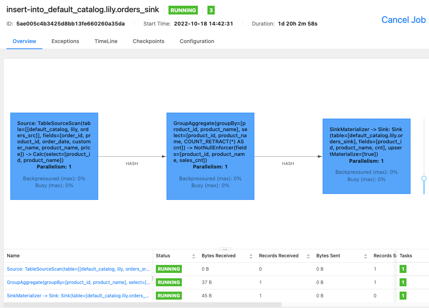Click the GroupAggregate row's Tasks badge
429x308 pixels.
(403, 282)
